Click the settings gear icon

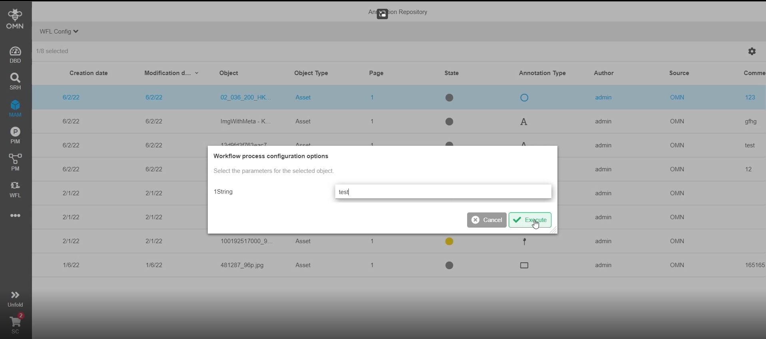[x=752, y=52]
